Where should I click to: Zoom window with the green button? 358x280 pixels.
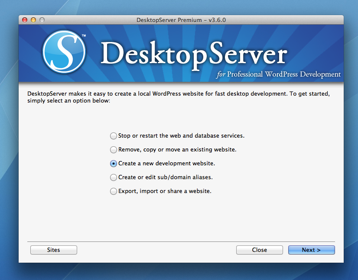click(42, 20)
